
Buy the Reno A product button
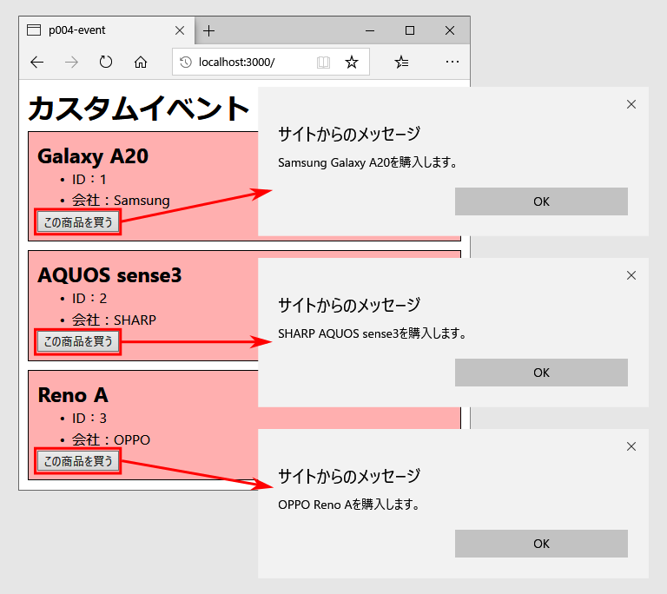pos(78,461)
